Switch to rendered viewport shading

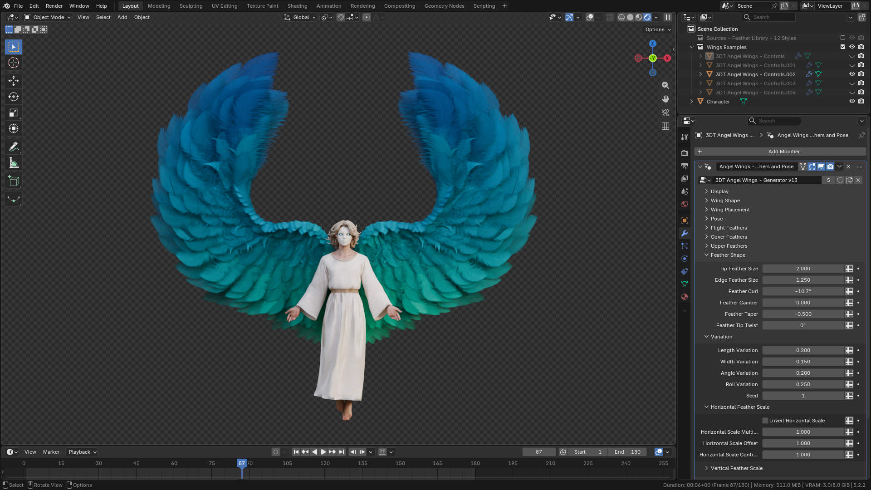point(647,17)
